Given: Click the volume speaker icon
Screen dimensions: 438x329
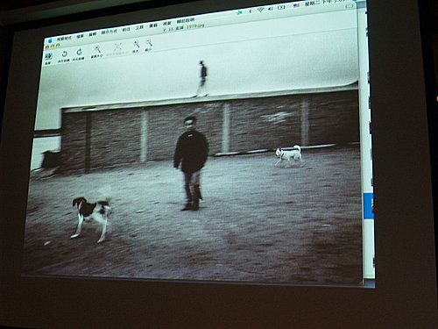Looking at the screenshot, I should pyautogui.click(x=271, y=9).
